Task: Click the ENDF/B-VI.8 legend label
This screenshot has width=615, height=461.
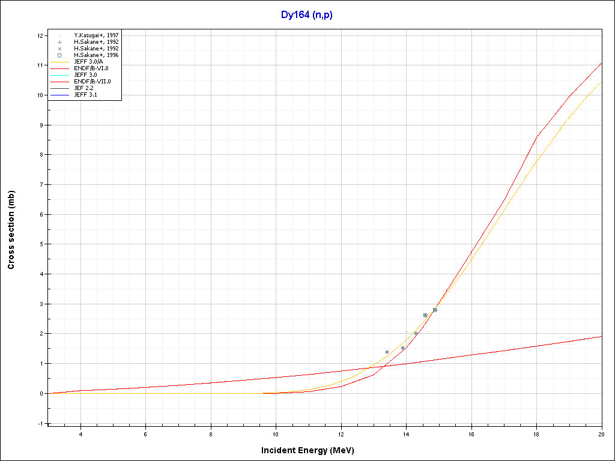Action: point(91,68)
